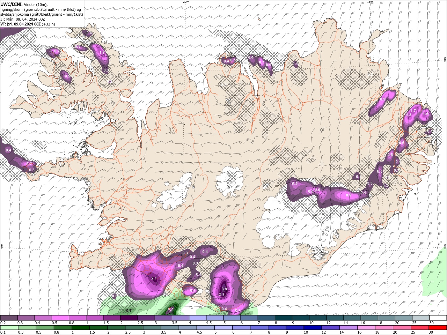Click the 15W longitude label at top
The image size is (447, 335).
(370, 2)
